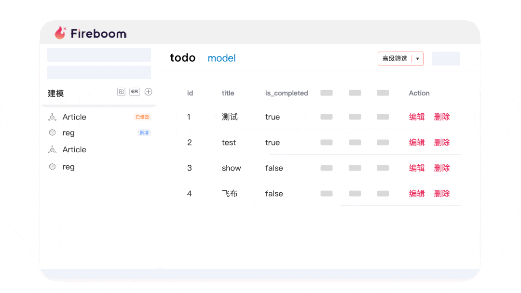Click false value in 飞布 row

[x=274, y=193]
